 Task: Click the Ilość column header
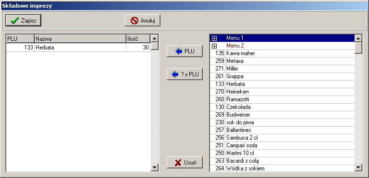click(138, 38)
